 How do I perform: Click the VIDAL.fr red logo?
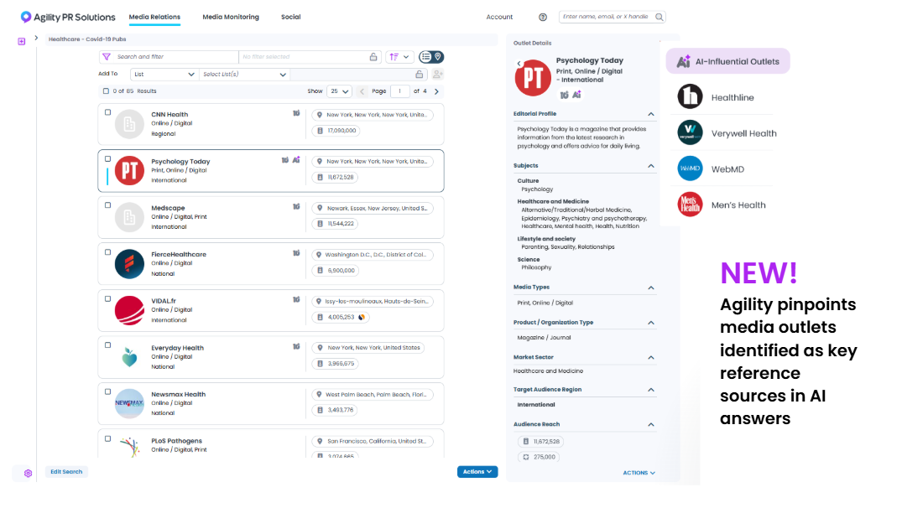click(x=129, y=310)
